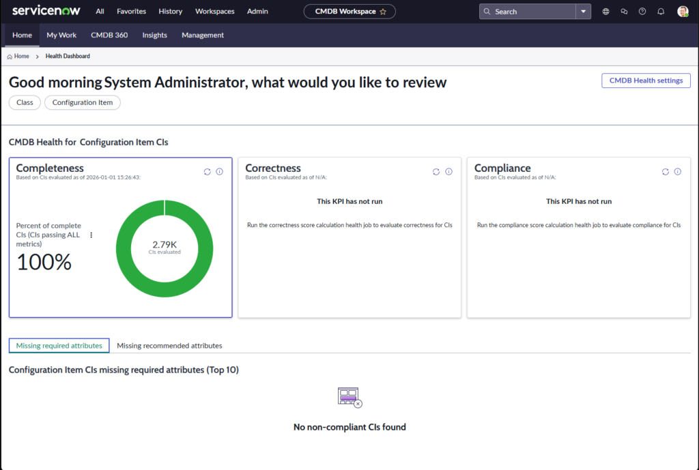Click the Compliance info icon

click(678, 172)
